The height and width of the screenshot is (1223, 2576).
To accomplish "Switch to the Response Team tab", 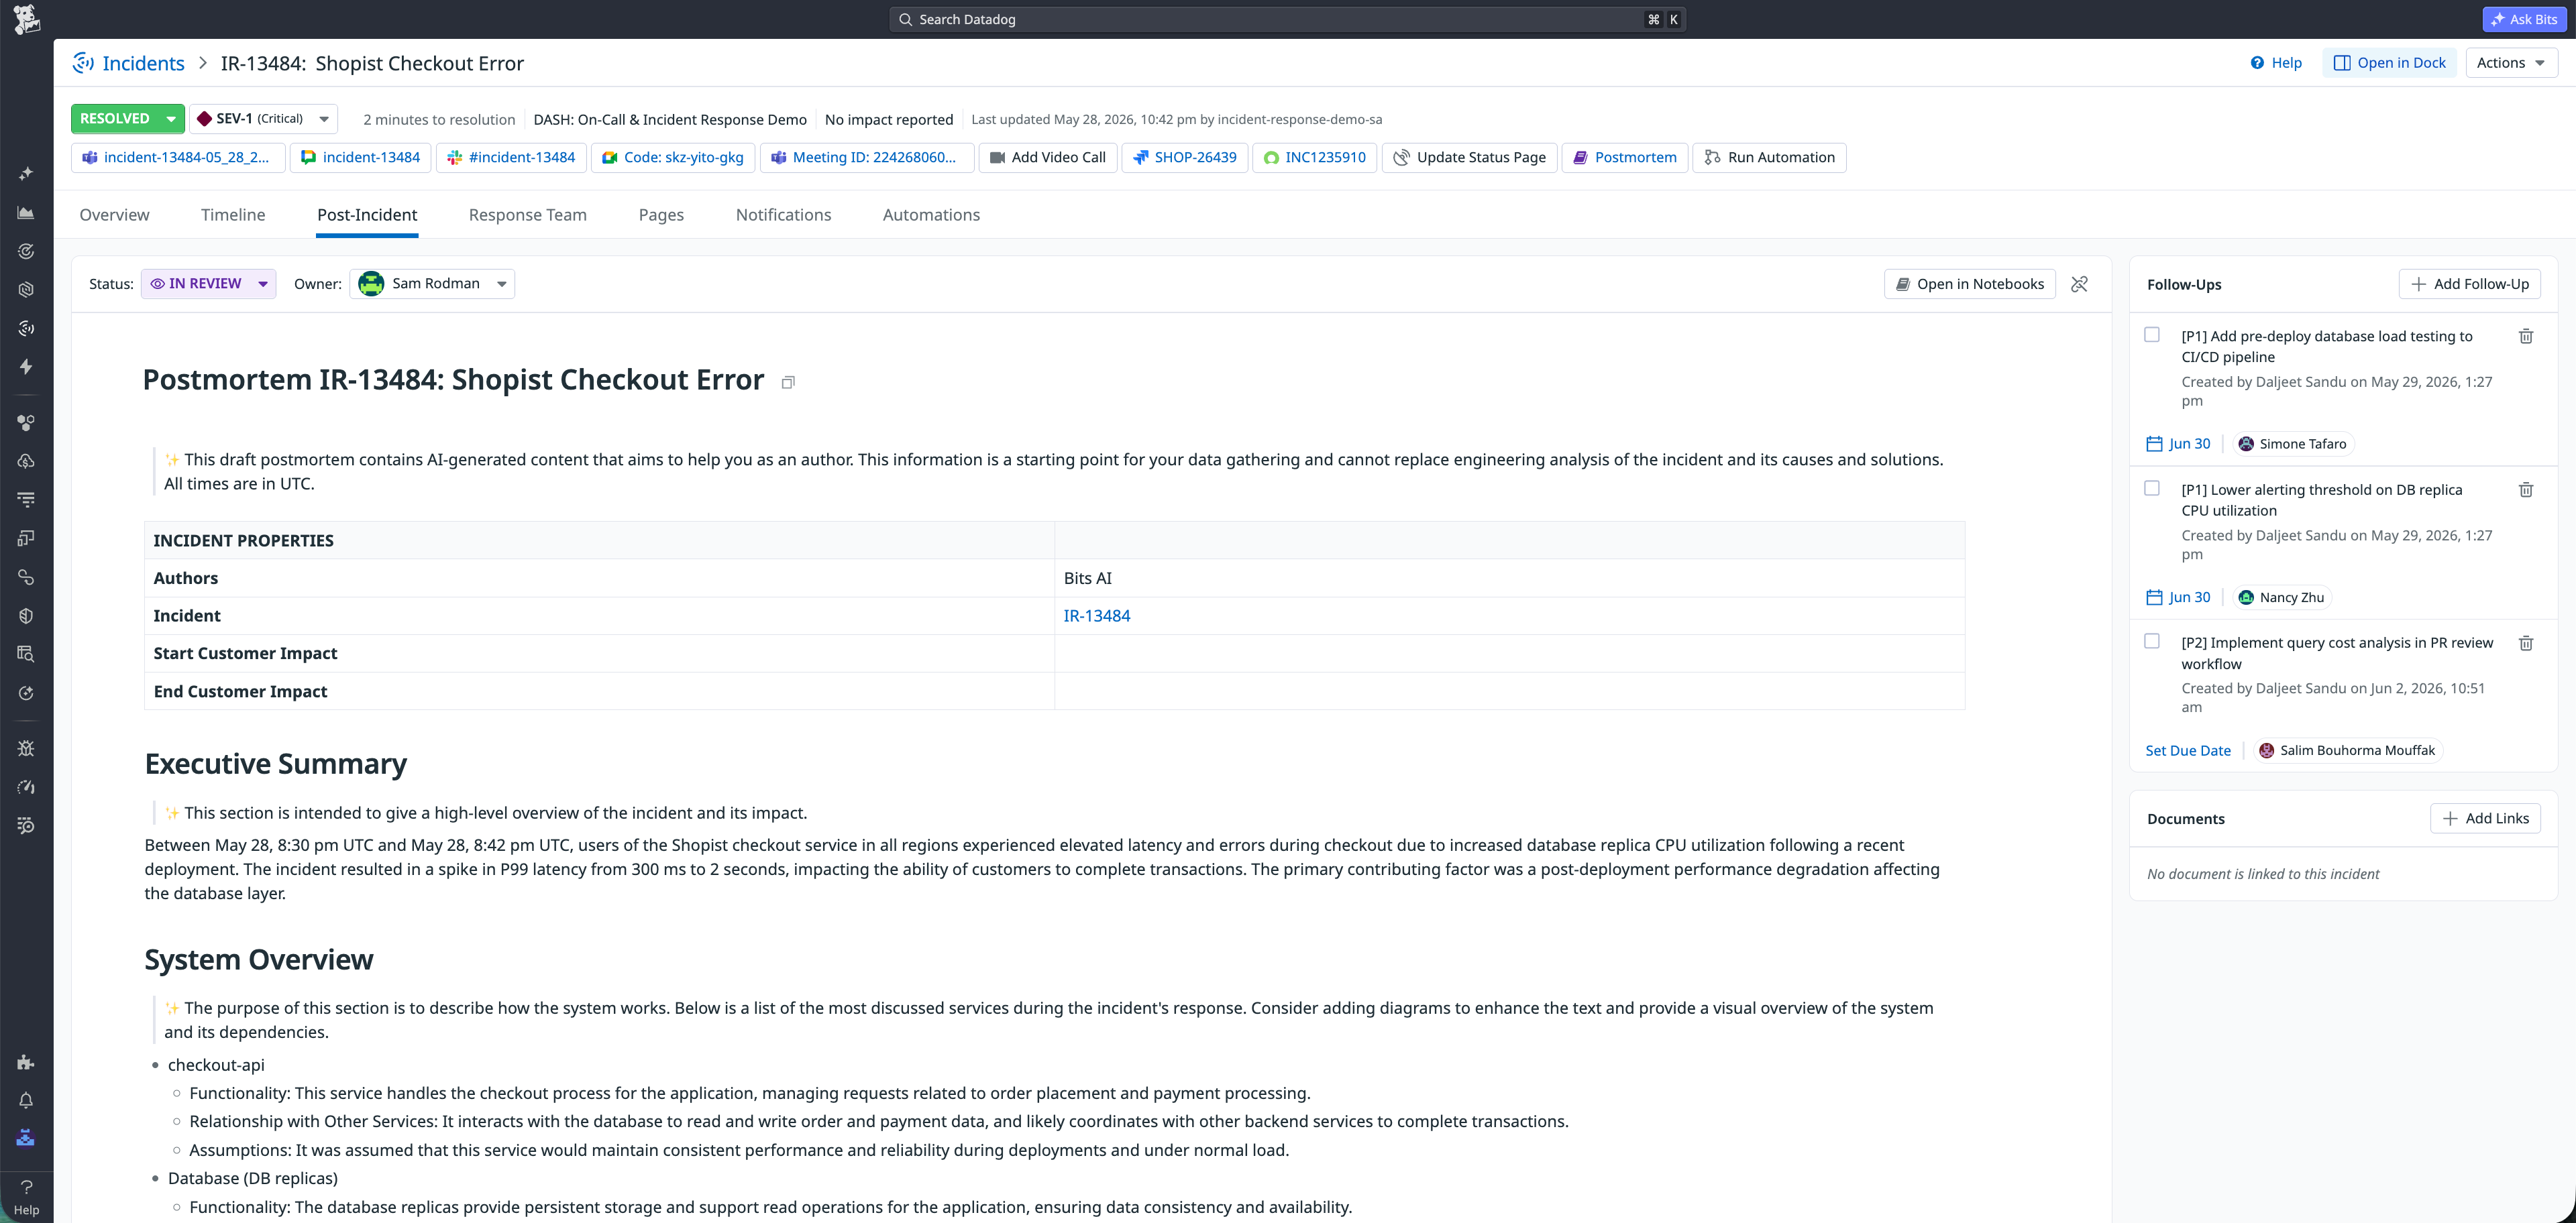I will point(527,215).
